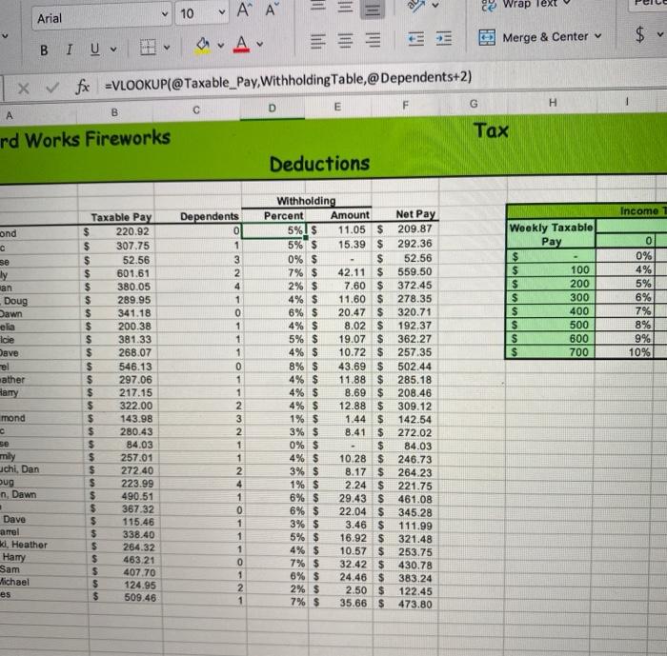Screen dimensions: 667x656
Task: Select middle vertical align icon
Action: [x=345, y=7]
